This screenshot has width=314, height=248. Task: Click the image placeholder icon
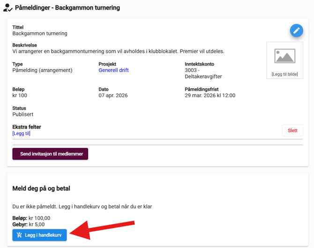click(x=284, y=56)
